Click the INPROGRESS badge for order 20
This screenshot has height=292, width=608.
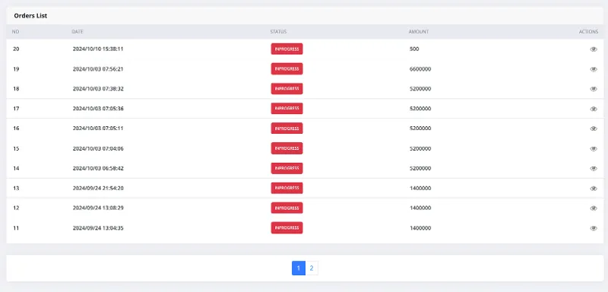click(x=287, y=49)
